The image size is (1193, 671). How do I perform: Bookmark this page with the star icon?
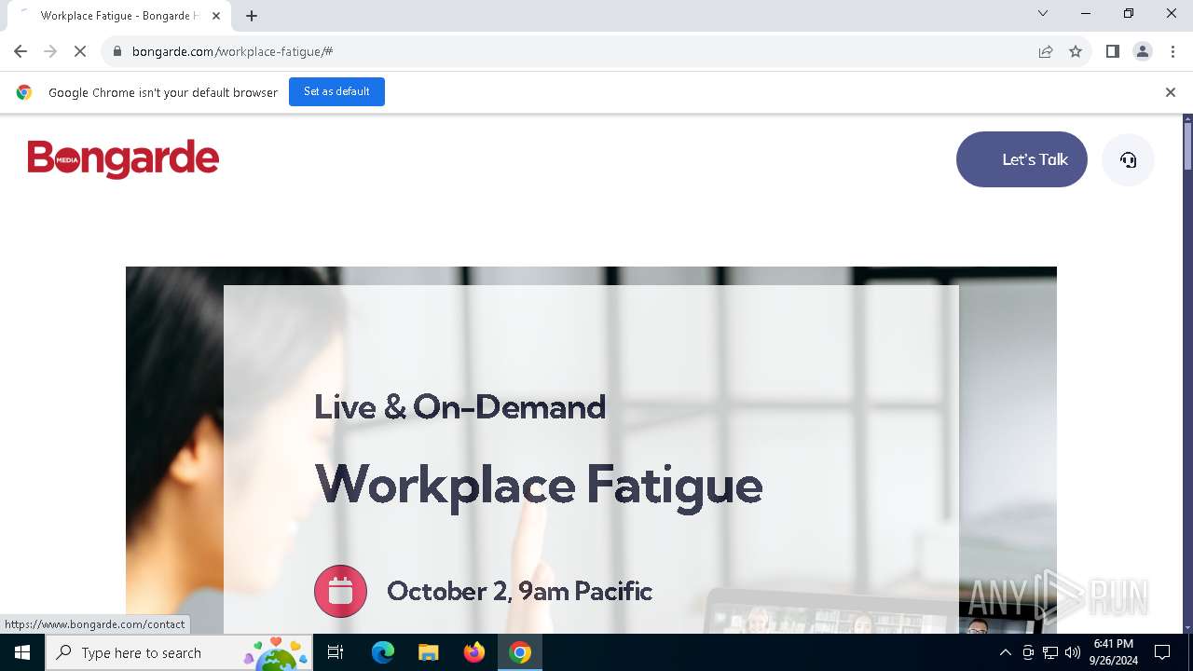[x=1076, y=51]
